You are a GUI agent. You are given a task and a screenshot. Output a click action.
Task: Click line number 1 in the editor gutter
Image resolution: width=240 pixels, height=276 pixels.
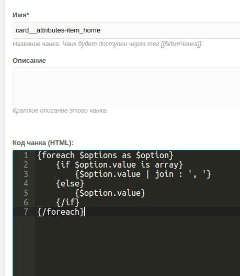pos(26,156)
